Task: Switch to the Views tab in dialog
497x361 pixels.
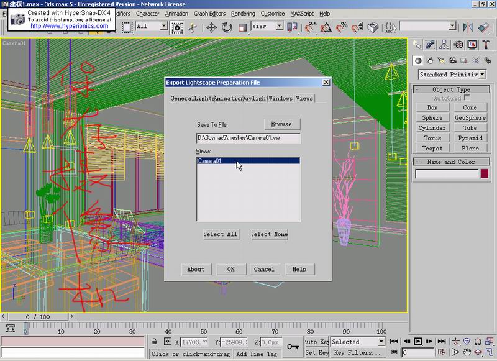Action: (x=304, y=98)
